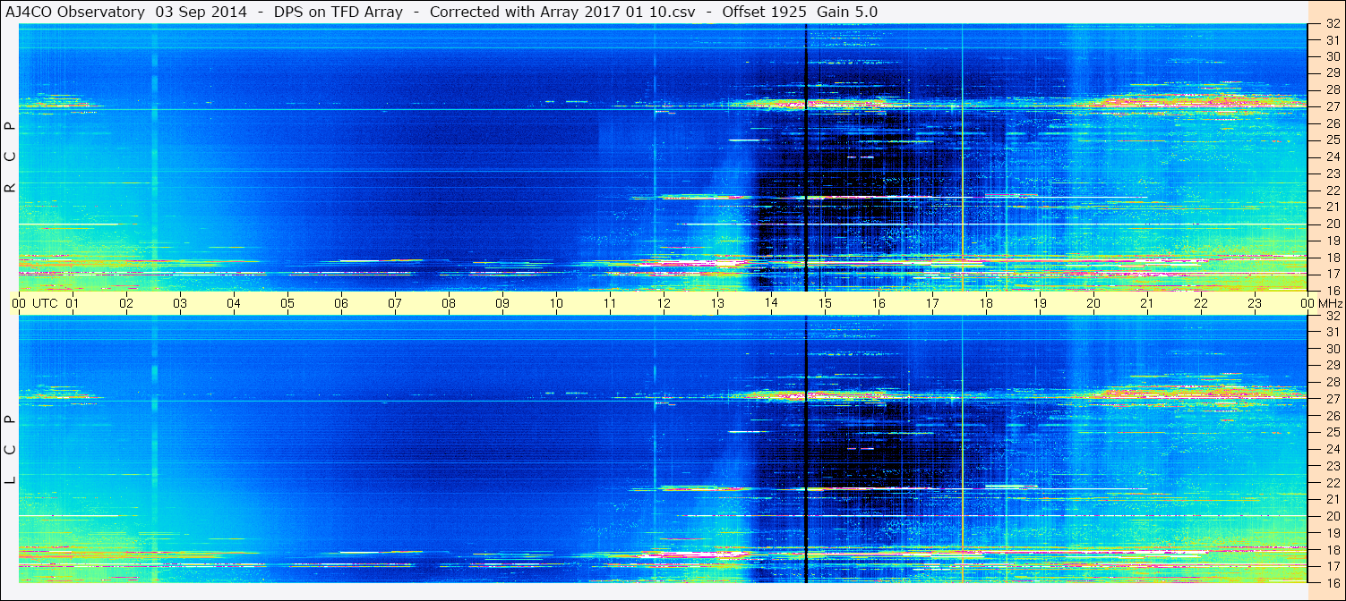
Task: Click the 22 hour tick on time axis
Action: pyautogui.click(x=1201, y=303)
